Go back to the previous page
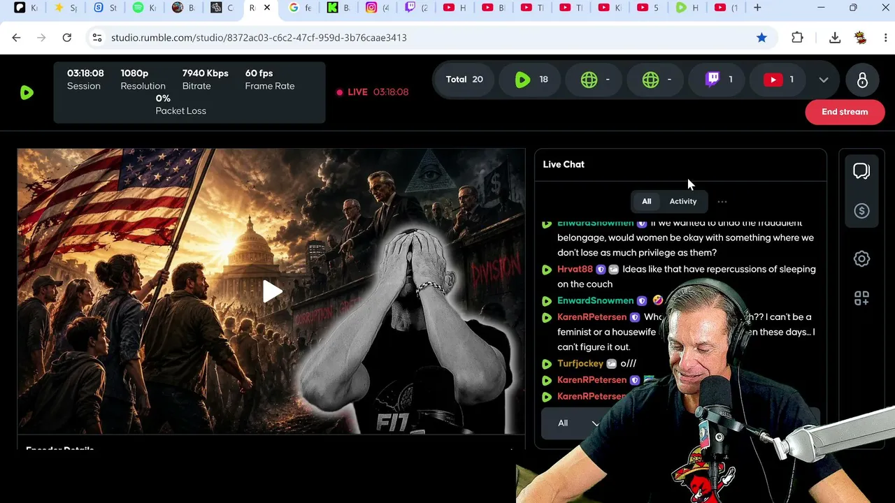The height and width of the screenshot is (503, 895). (17, 38)
